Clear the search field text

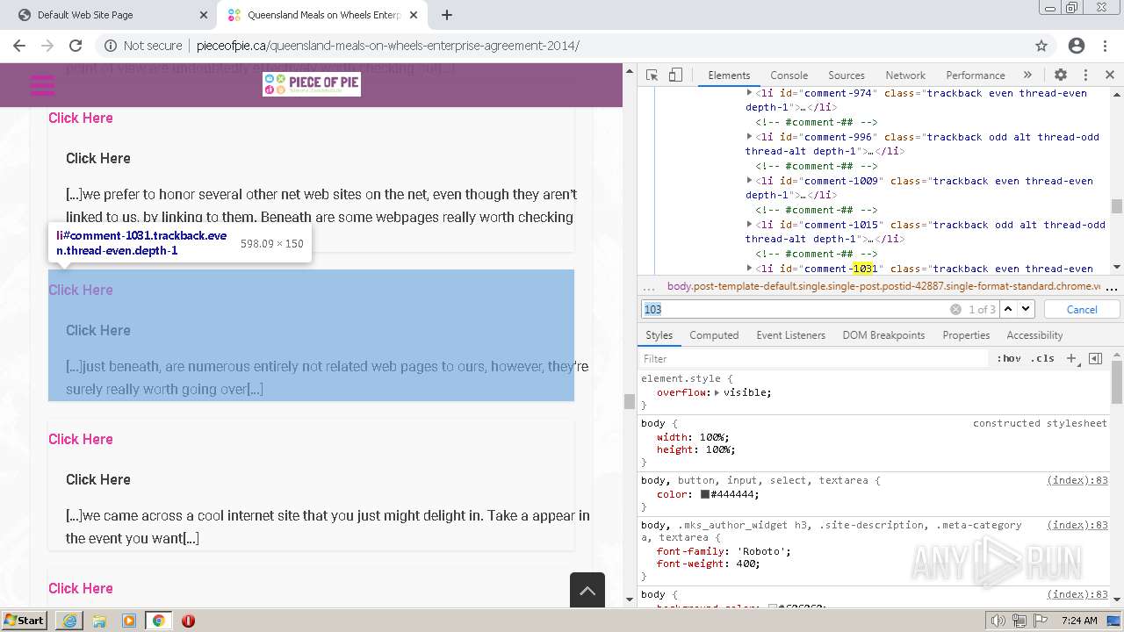point(955,309)
